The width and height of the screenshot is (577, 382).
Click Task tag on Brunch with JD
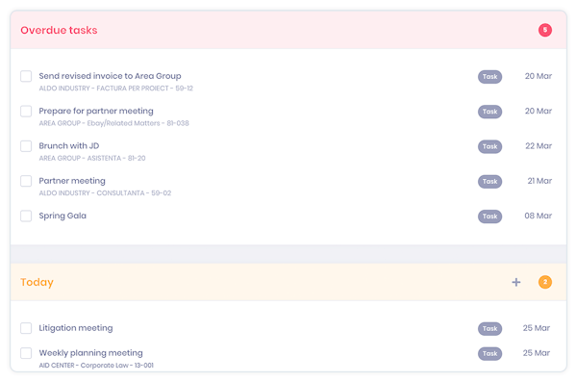[x=489, y=146]
